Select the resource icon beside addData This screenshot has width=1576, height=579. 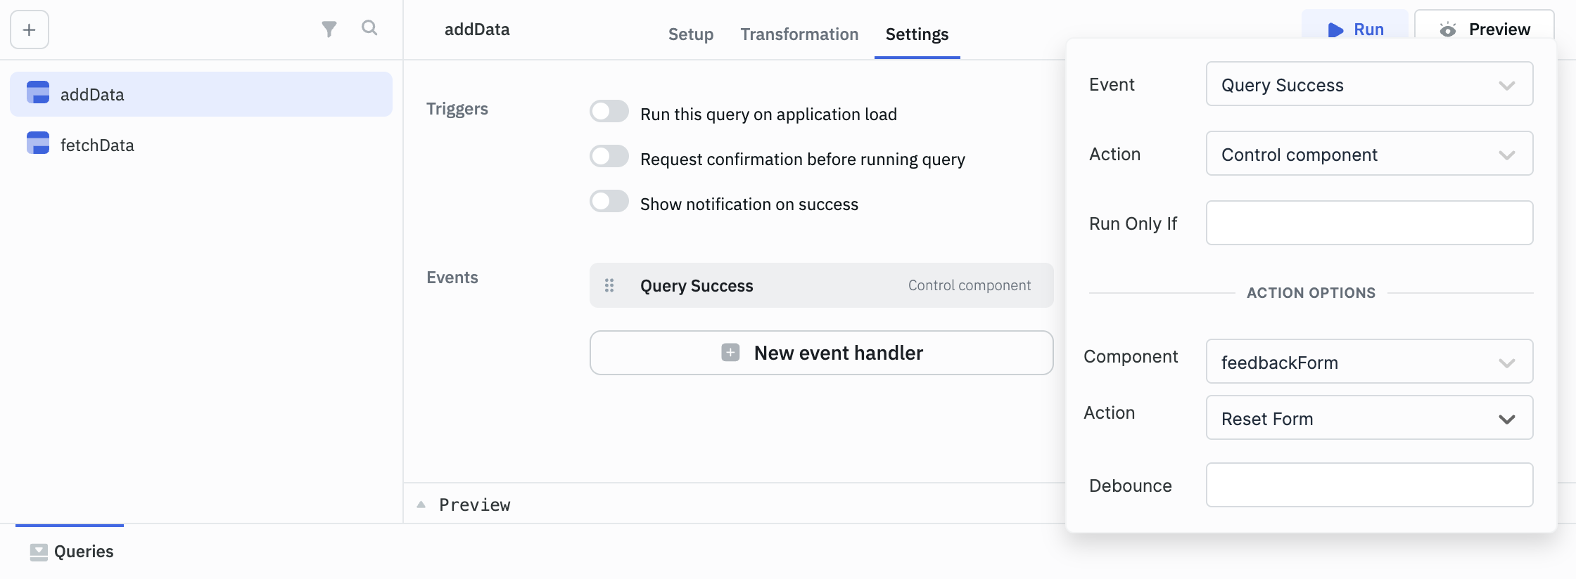[37, 93]
